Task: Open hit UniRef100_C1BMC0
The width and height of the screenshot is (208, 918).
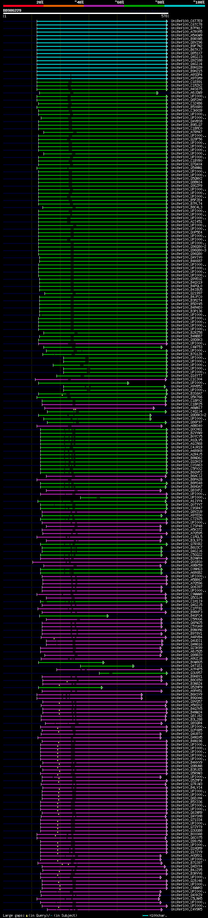Action: 187,128
